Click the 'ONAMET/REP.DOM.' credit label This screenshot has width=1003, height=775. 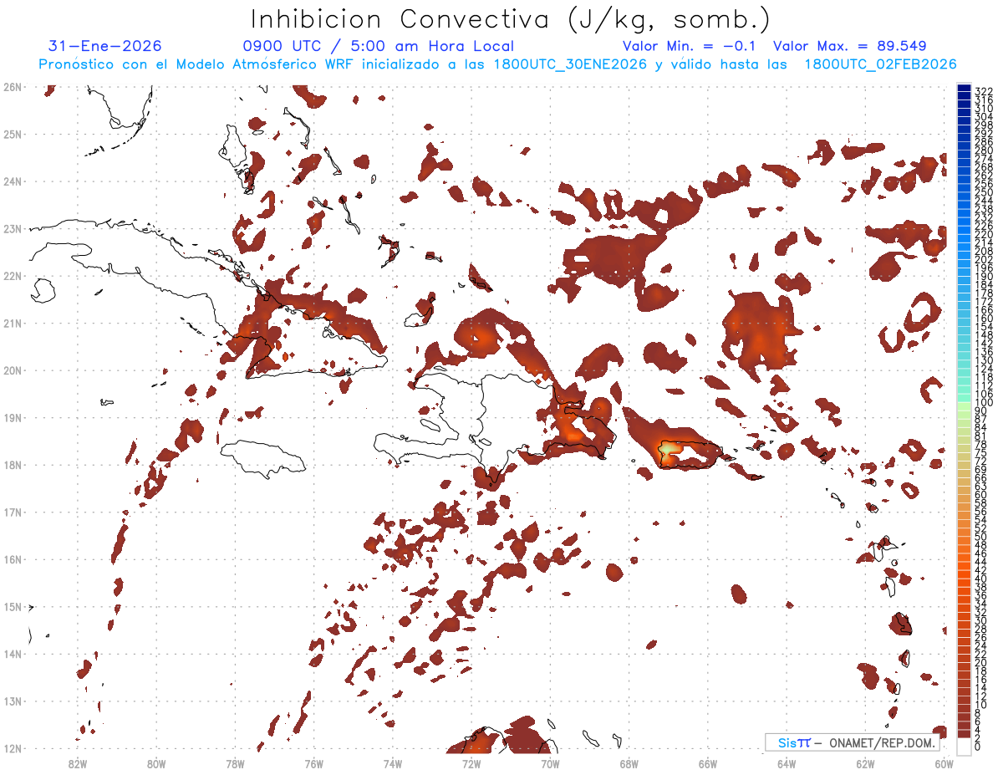coord(883,742)
